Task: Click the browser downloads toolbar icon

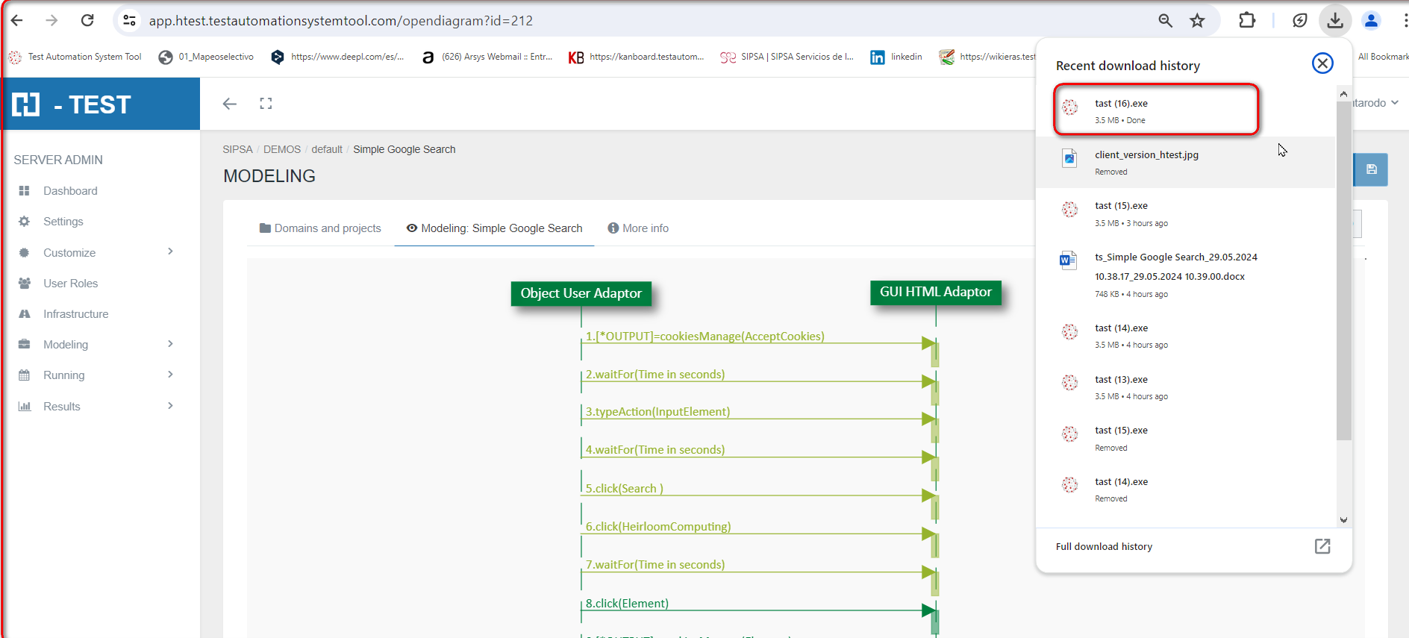Action: [x=1335, y=20]
